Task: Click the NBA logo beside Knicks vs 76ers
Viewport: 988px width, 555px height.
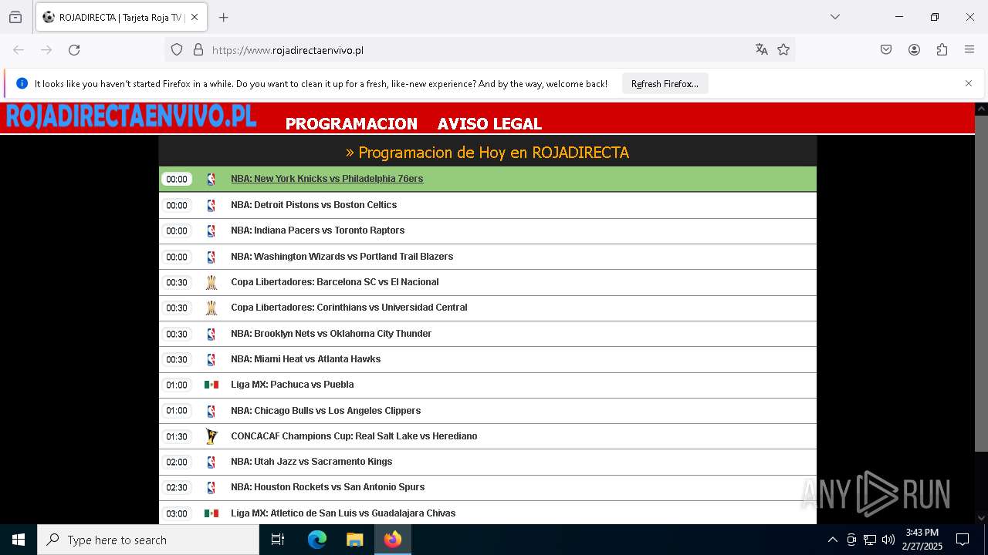Action: point(211,179)
